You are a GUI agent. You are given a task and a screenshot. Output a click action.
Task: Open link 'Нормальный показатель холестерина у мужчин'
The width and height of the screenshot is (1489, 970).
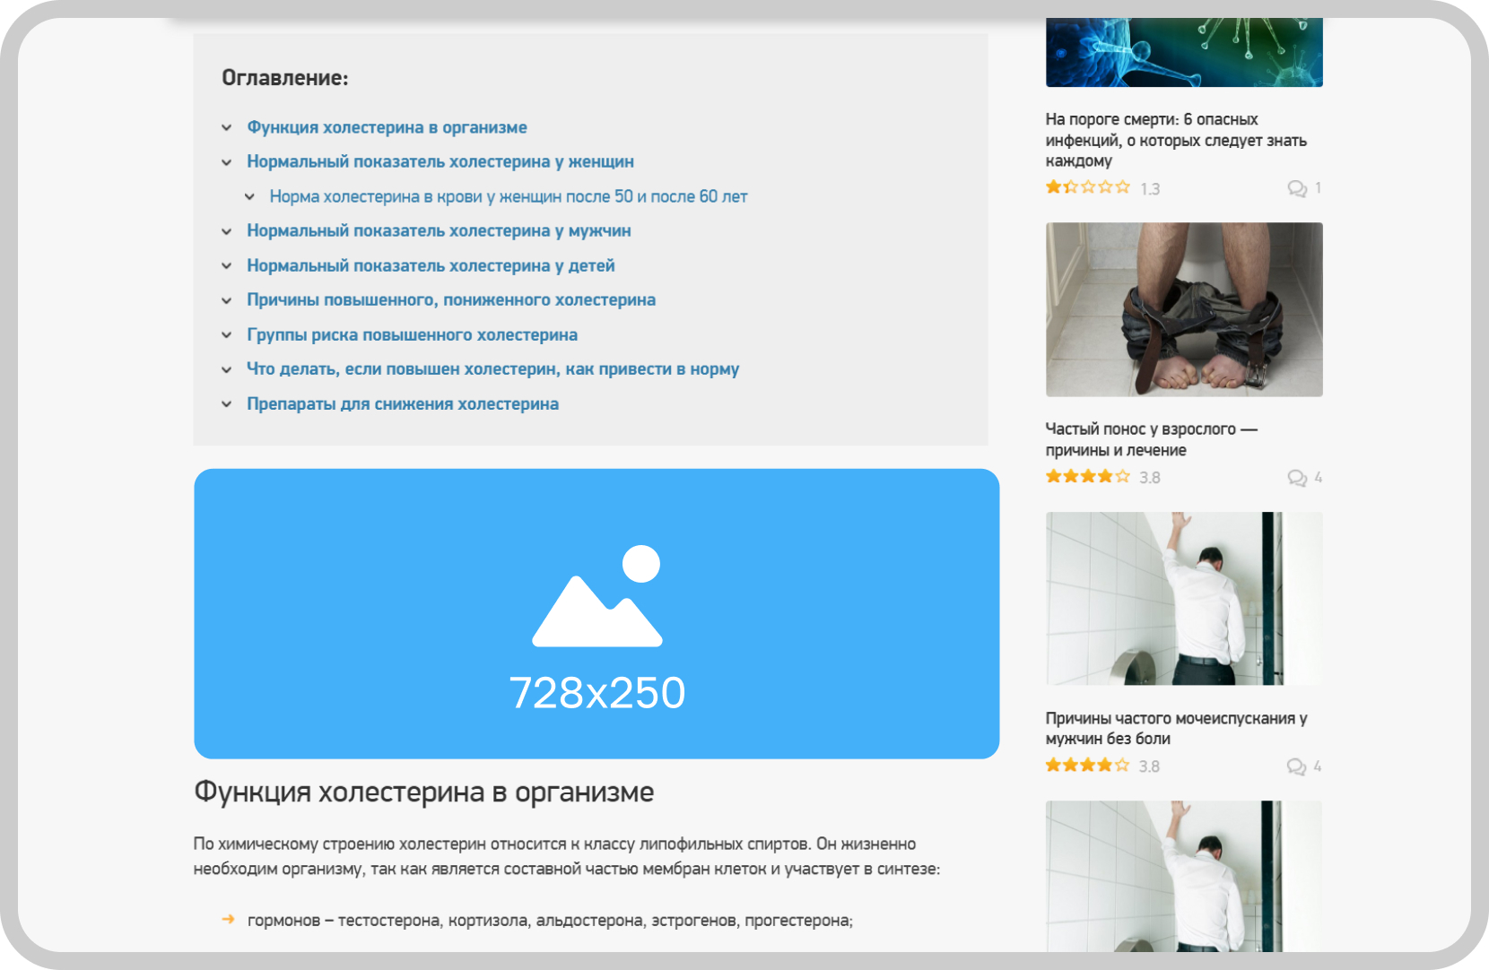tap(439, 231)
